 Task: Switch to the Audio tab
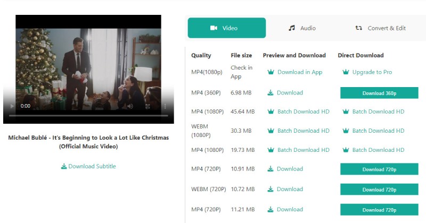pos(302,28)
